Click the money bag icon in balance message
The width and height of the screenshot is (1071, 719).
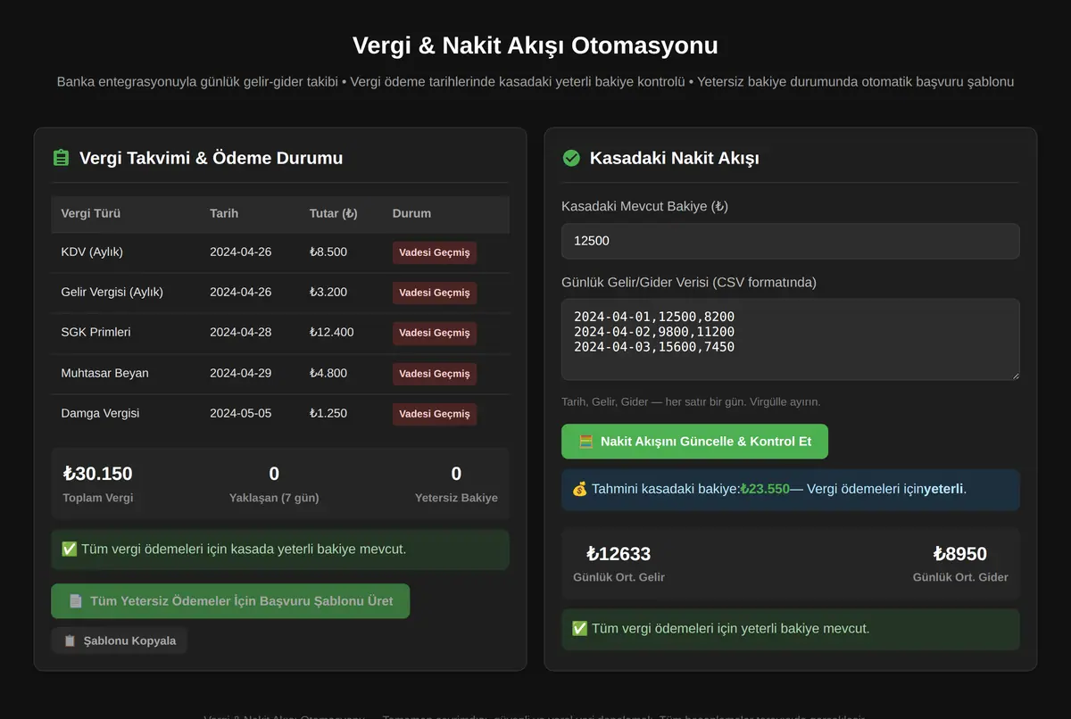click(x=579, y=489)
